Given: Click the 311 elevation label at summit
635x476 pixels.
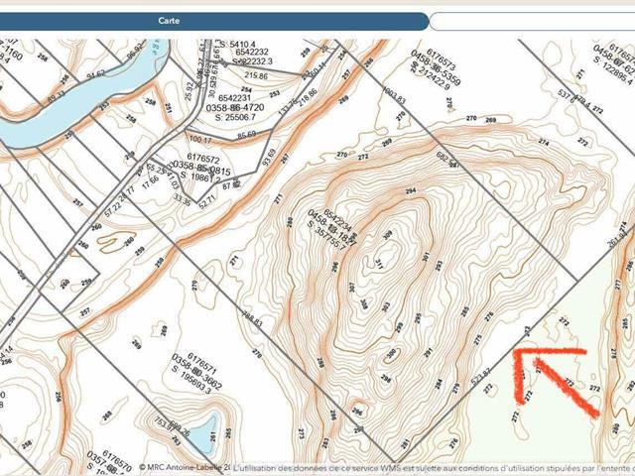Looking at the screenshot, I should click(x=379, y=263).
